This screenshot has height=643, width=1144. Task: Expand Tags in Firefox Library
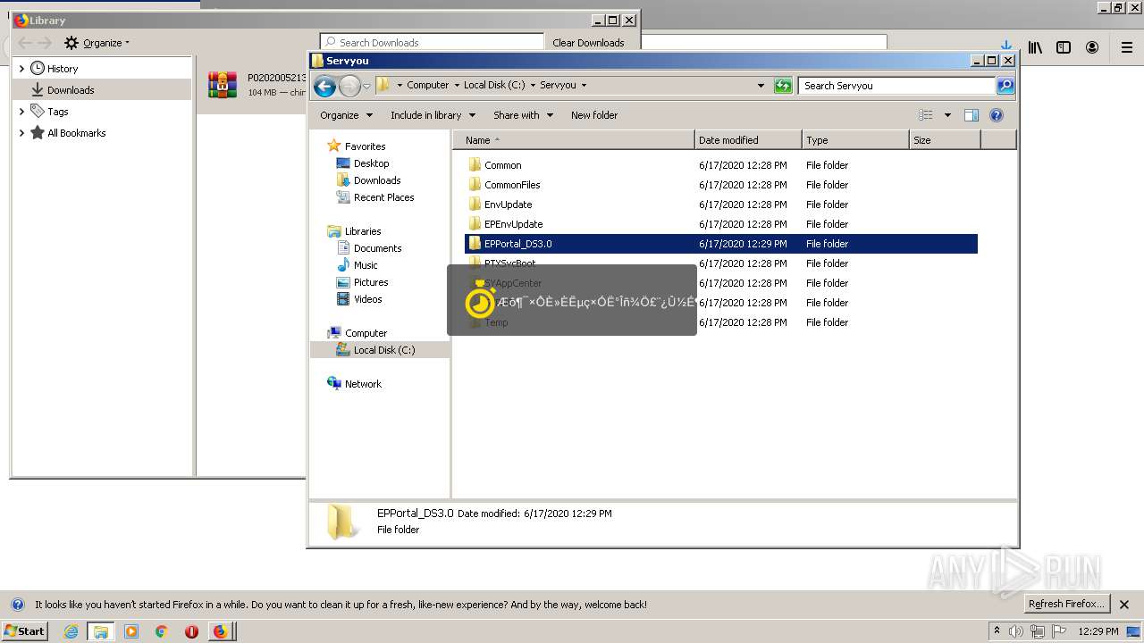coord(21,112)
